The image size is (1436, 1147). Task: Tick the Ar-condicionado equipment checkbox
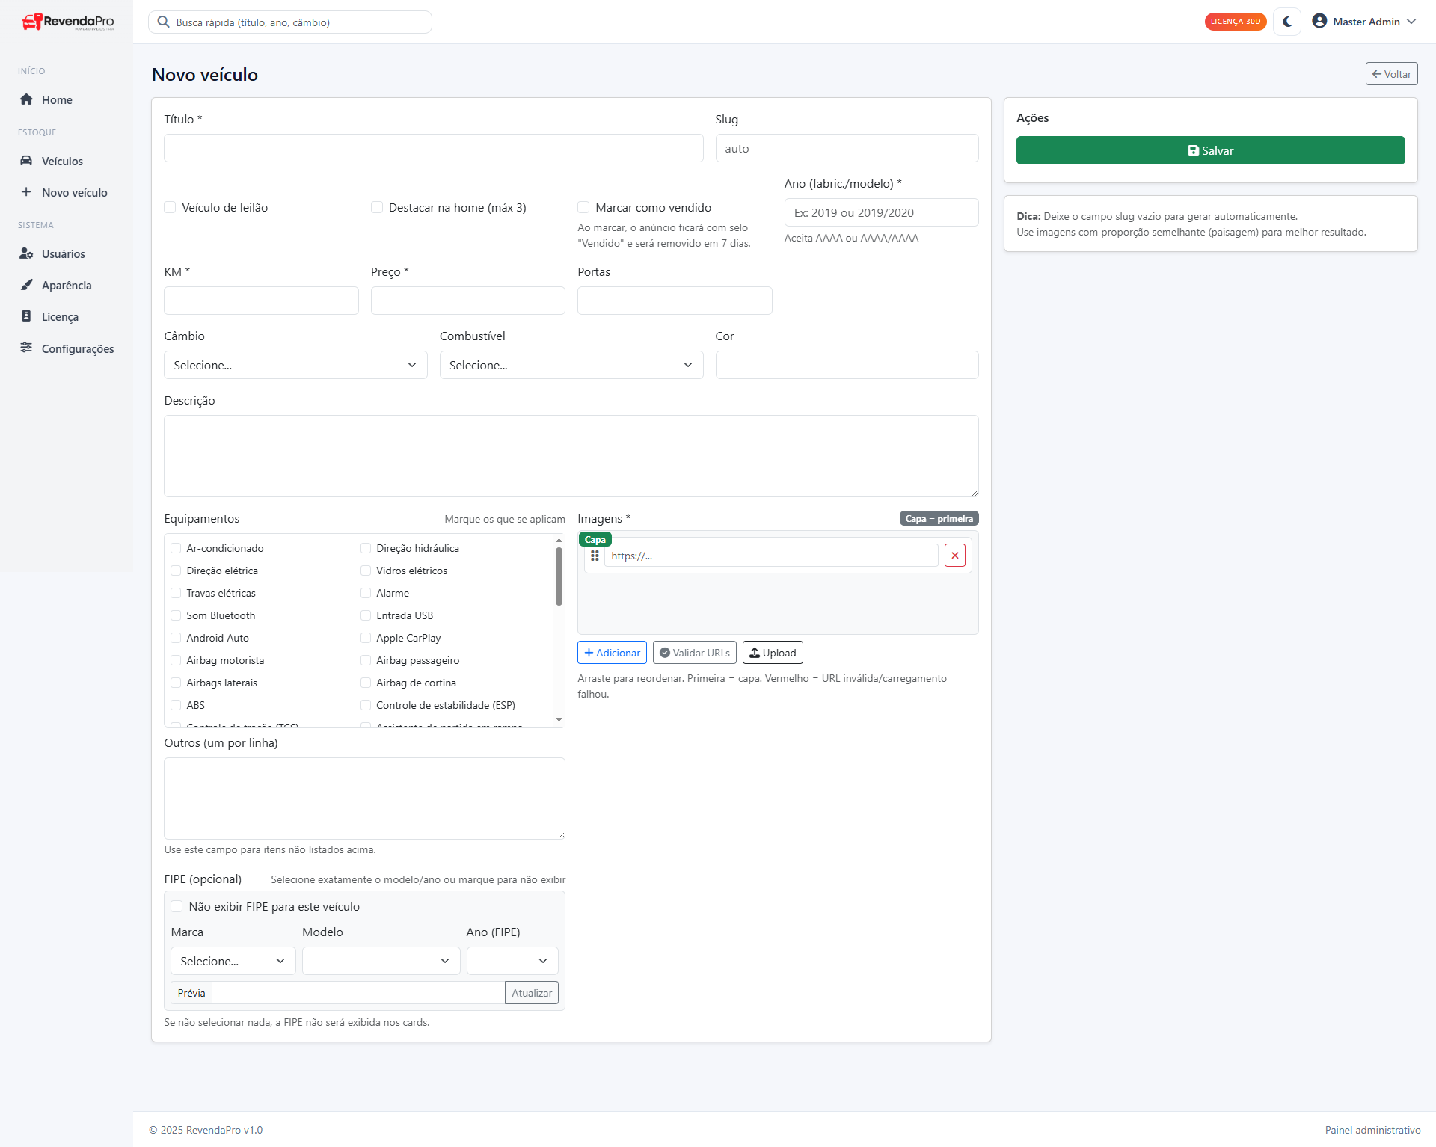[x=176, y=548]
